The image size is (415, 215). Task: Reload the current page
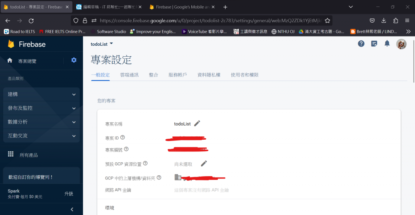[31, 21]
